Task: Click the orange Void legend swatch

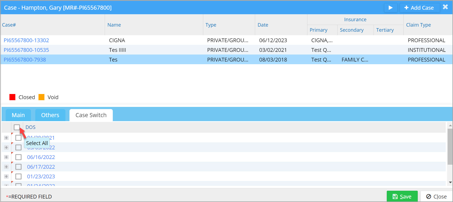Action: (x=41, y=97)
